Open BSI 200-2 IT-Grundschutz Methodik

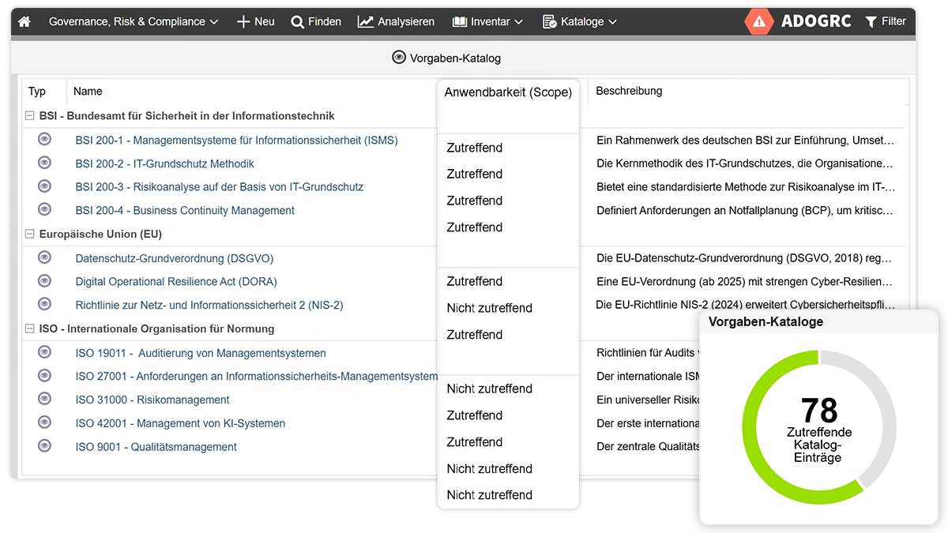tap(164, 164)
